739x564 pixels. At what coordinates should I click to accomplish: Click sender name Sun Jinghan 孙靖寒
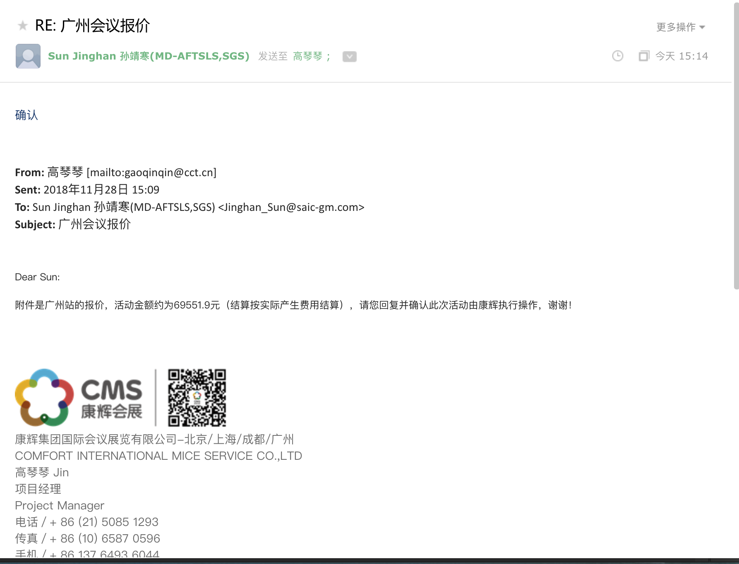149,56
